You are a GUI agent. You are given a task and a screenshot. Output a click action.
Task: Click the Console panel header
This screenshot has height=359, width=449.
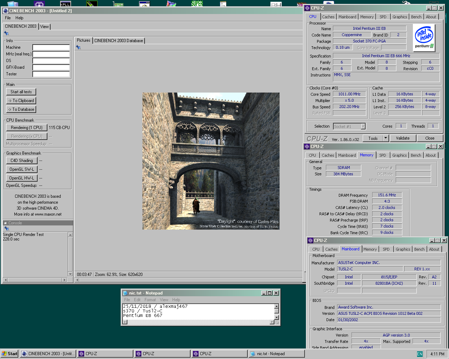point(38,223)
